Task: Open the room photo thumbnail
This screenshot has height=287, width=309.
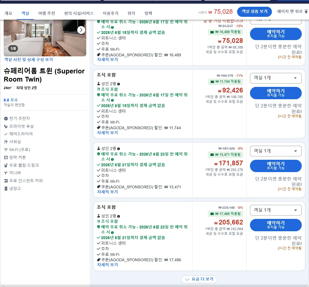Action: (x=45, y=38)
